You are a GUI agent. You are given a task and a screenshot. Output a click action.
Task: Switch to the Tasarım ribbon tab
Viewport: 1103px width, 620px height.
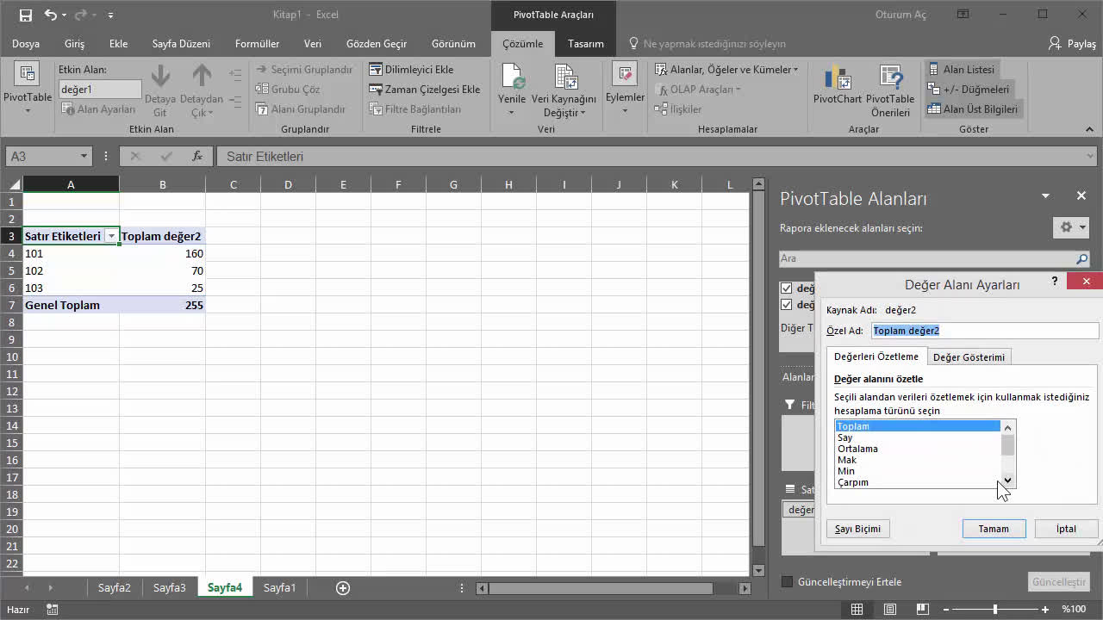[x=585, y=43]
